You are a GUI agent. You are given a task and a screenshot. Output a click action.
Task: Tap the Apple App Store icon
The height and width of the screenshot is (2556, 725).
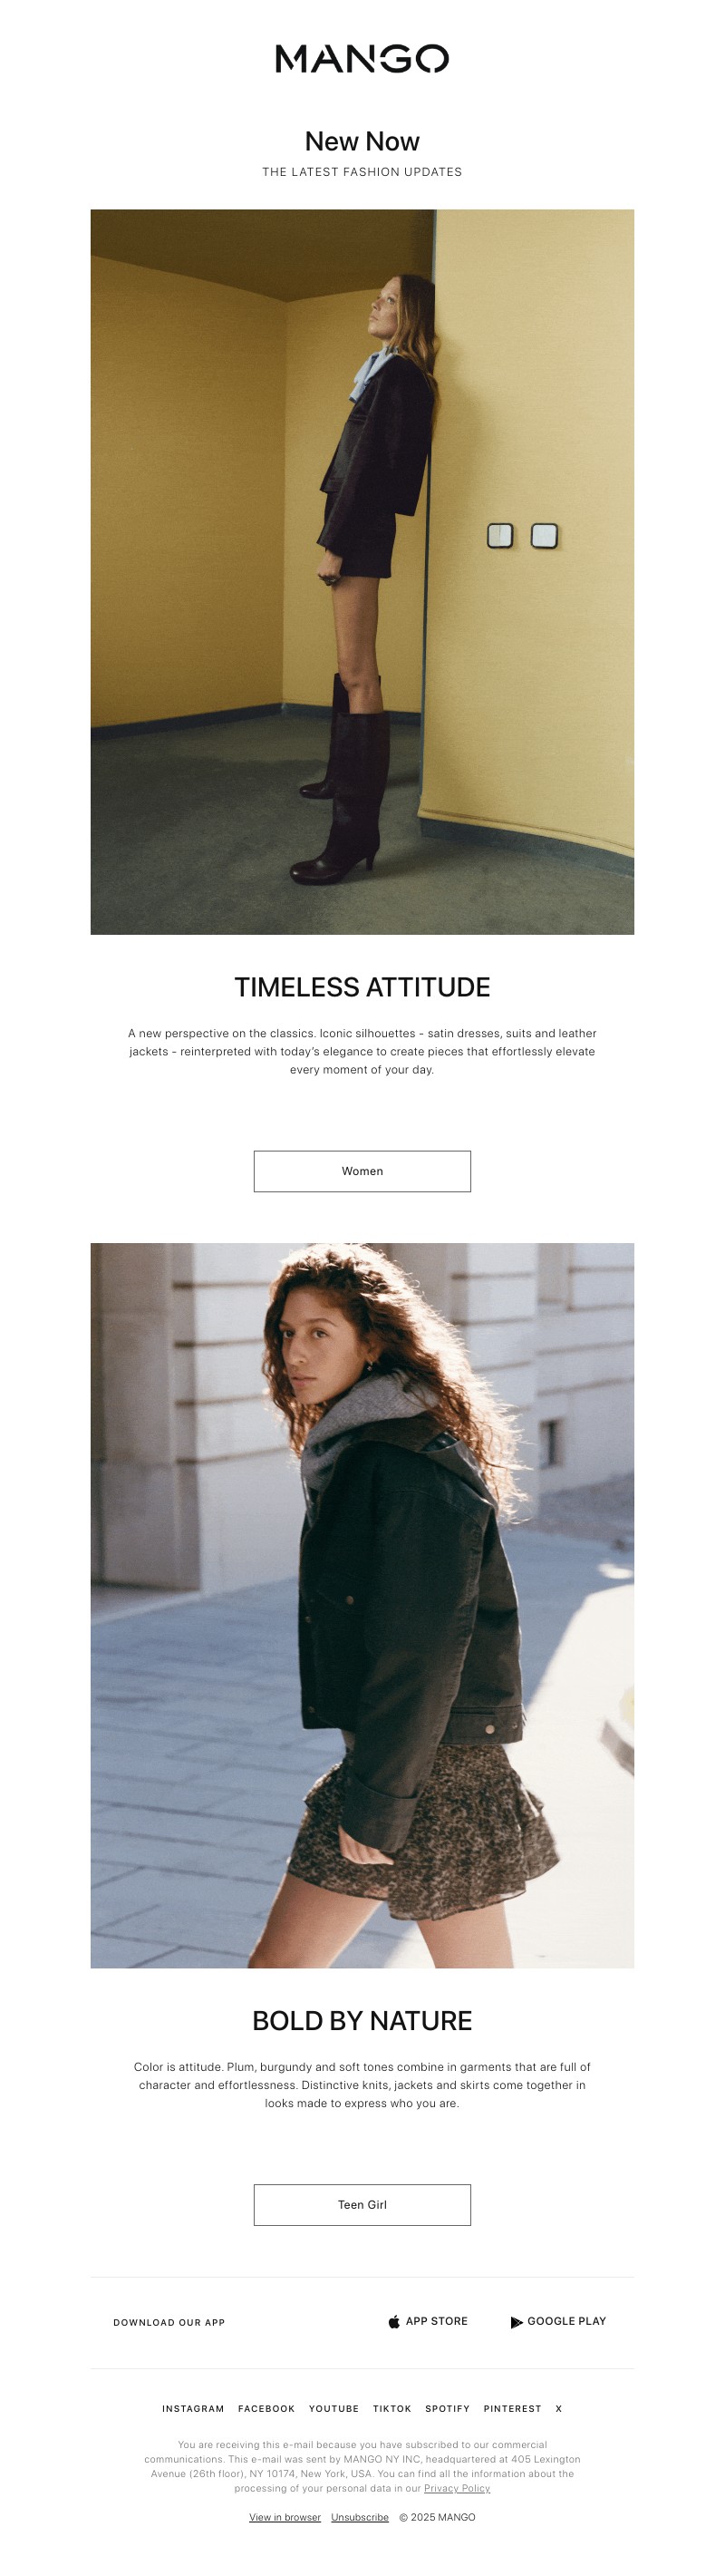(x=393, y=2321)
